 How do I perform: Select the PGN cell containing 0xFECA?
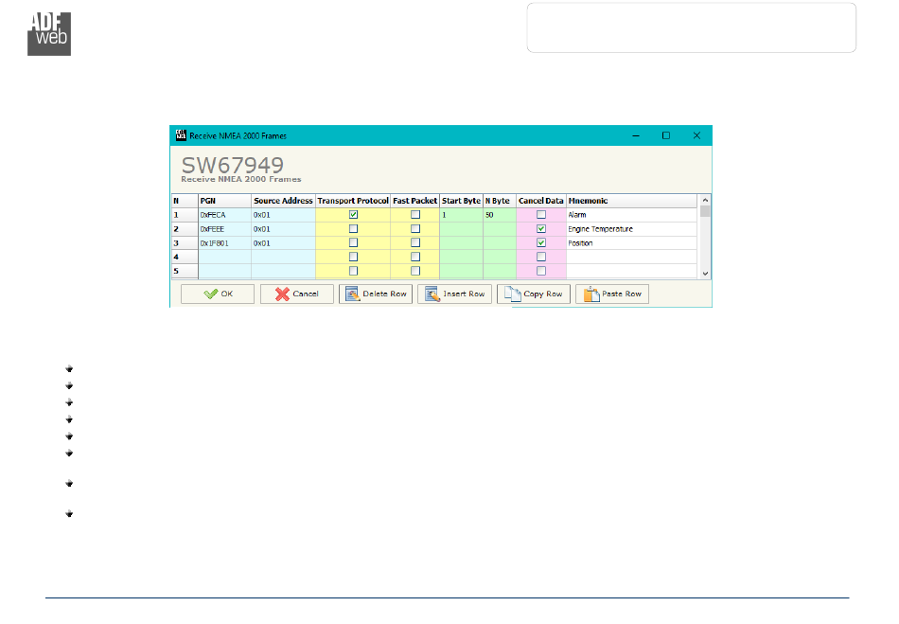click(223, 215)
